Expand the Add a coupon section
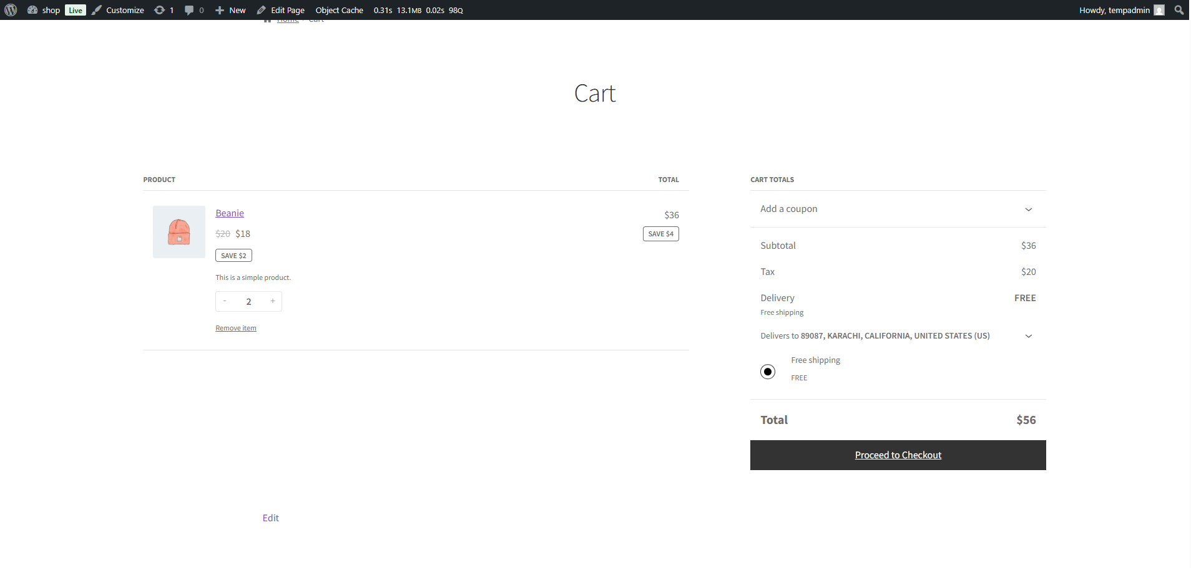This screenshot has width=1191, height=568. [x=898, y=209]
